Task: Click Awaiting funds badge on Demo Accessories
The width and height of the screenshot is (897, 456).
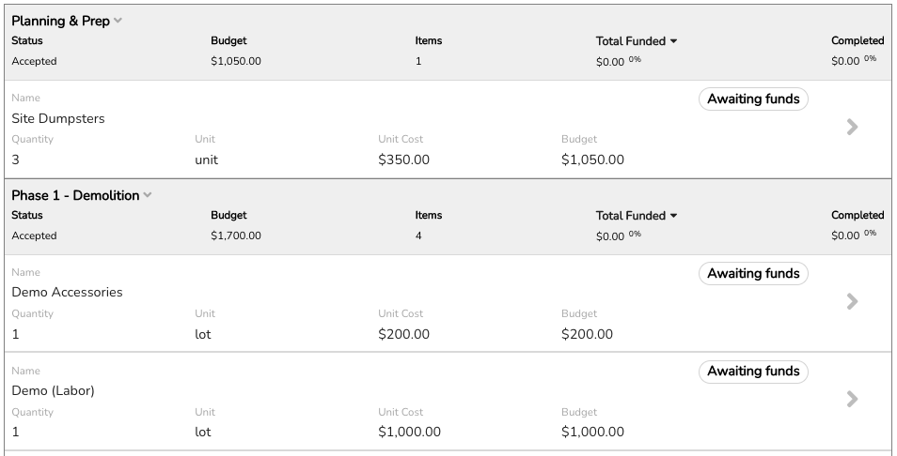Action: (x=753, y=273)
